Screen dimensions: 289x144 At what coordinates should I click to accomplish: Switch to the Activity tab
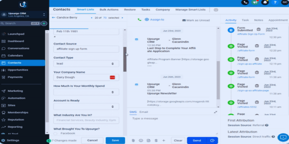click(231, 20)
